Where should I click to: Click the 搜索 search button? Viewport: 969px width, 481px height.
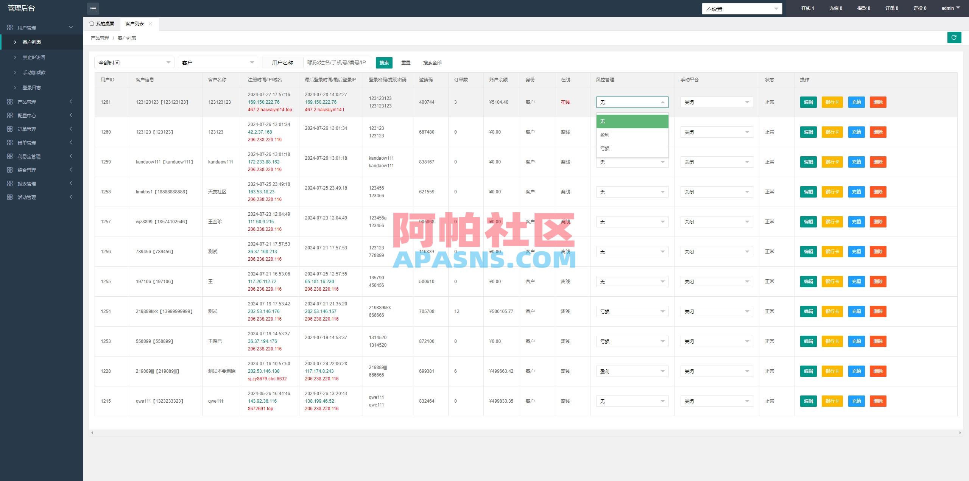pyautogui.click(x=384, y=62)
